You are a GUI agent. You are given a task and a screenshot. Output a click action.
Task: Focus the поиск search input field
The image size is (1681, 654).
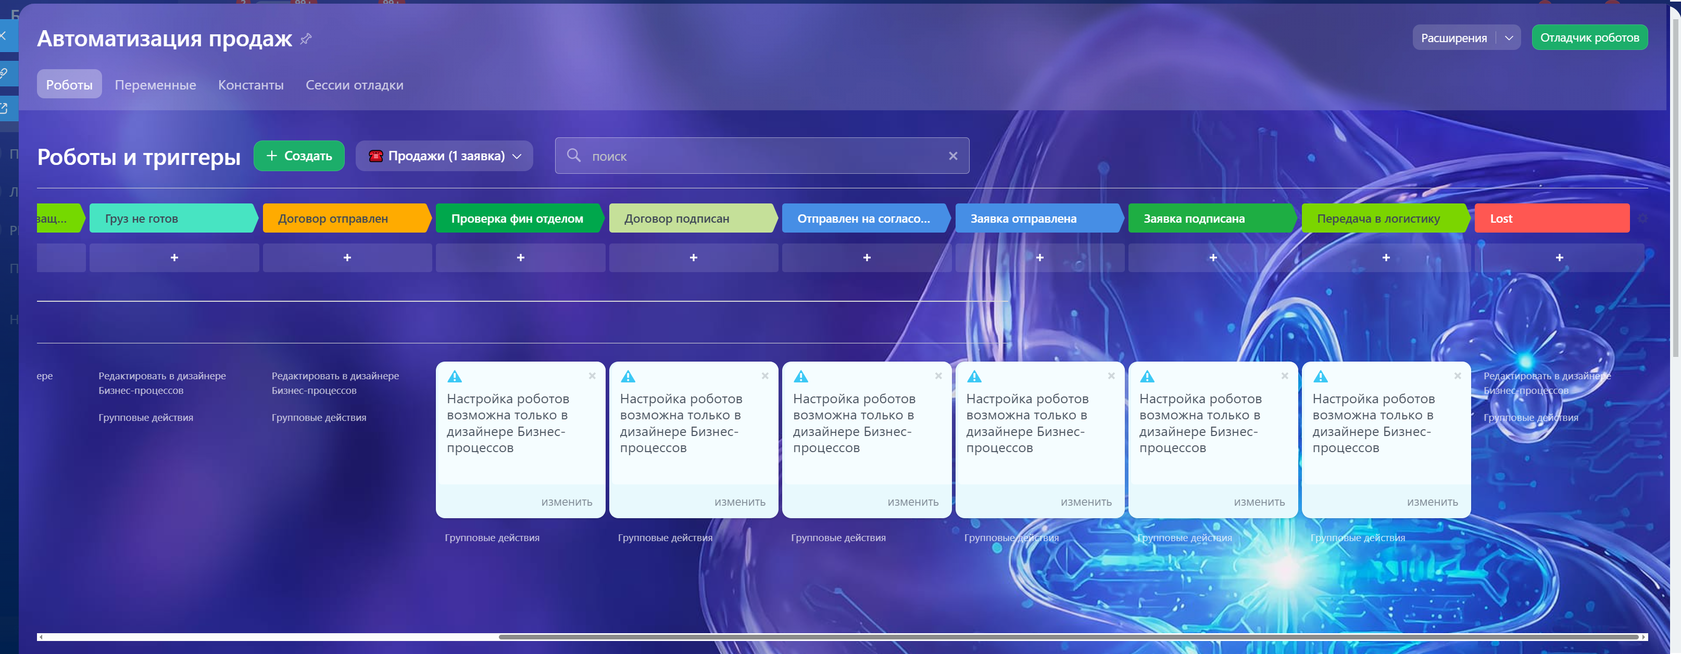761,156
